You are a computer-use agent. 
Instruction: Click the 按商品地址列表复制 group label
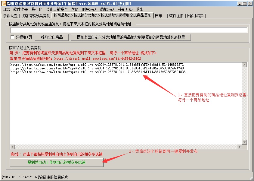coord(25,48)
